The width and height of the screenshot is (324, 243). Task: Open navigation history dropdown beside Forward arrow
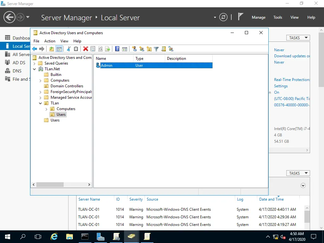tap(28, 17)
